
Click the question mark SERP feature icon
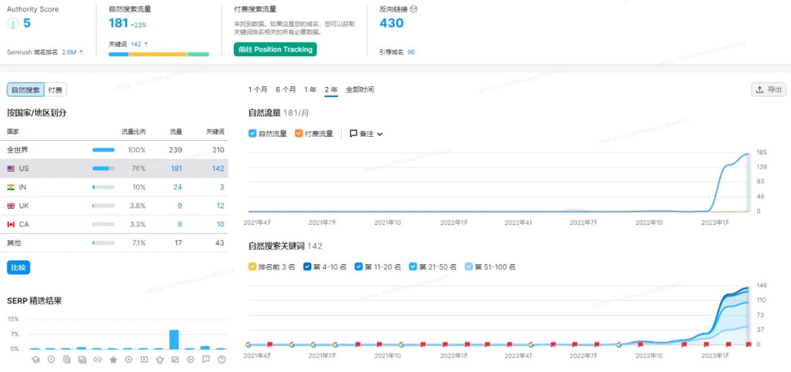coord(222,359)
